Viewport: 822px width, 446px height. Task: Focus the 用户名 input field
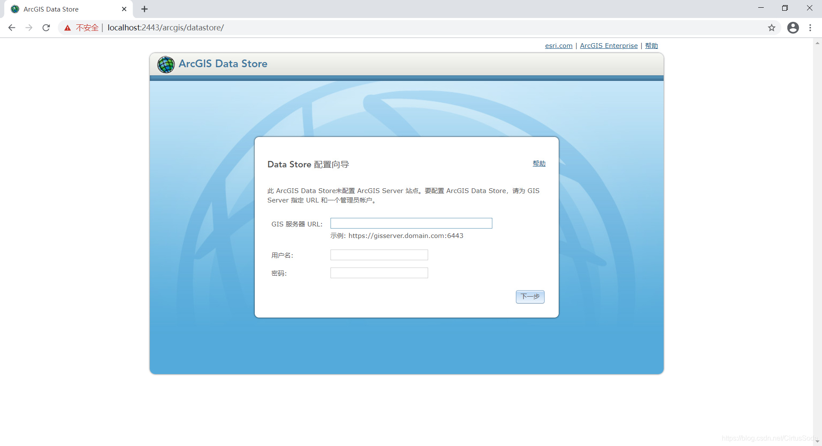click(379, 255)
